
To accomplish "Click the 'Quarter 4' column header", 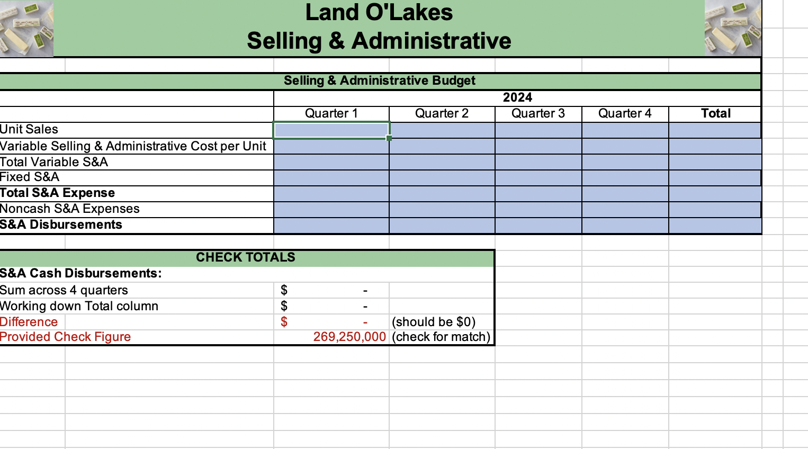I will tap(625, 113).
